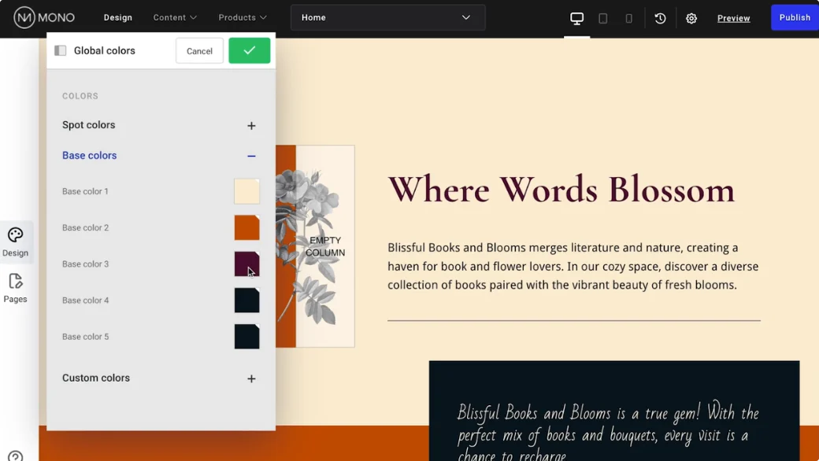Click the help question mark icon
The width and height of the screenshot is (819, 461).
pyautogui.click(x=15, y=455)
